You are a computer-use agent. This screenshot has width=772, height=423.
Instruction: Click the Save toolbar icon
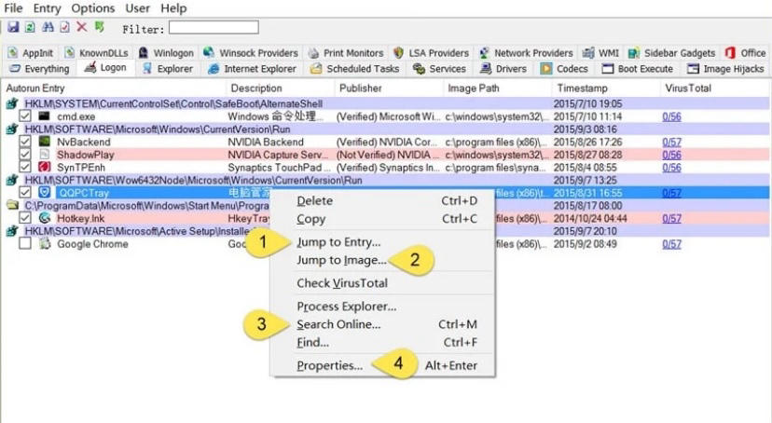pyautogui.click(x=13, y=28)
